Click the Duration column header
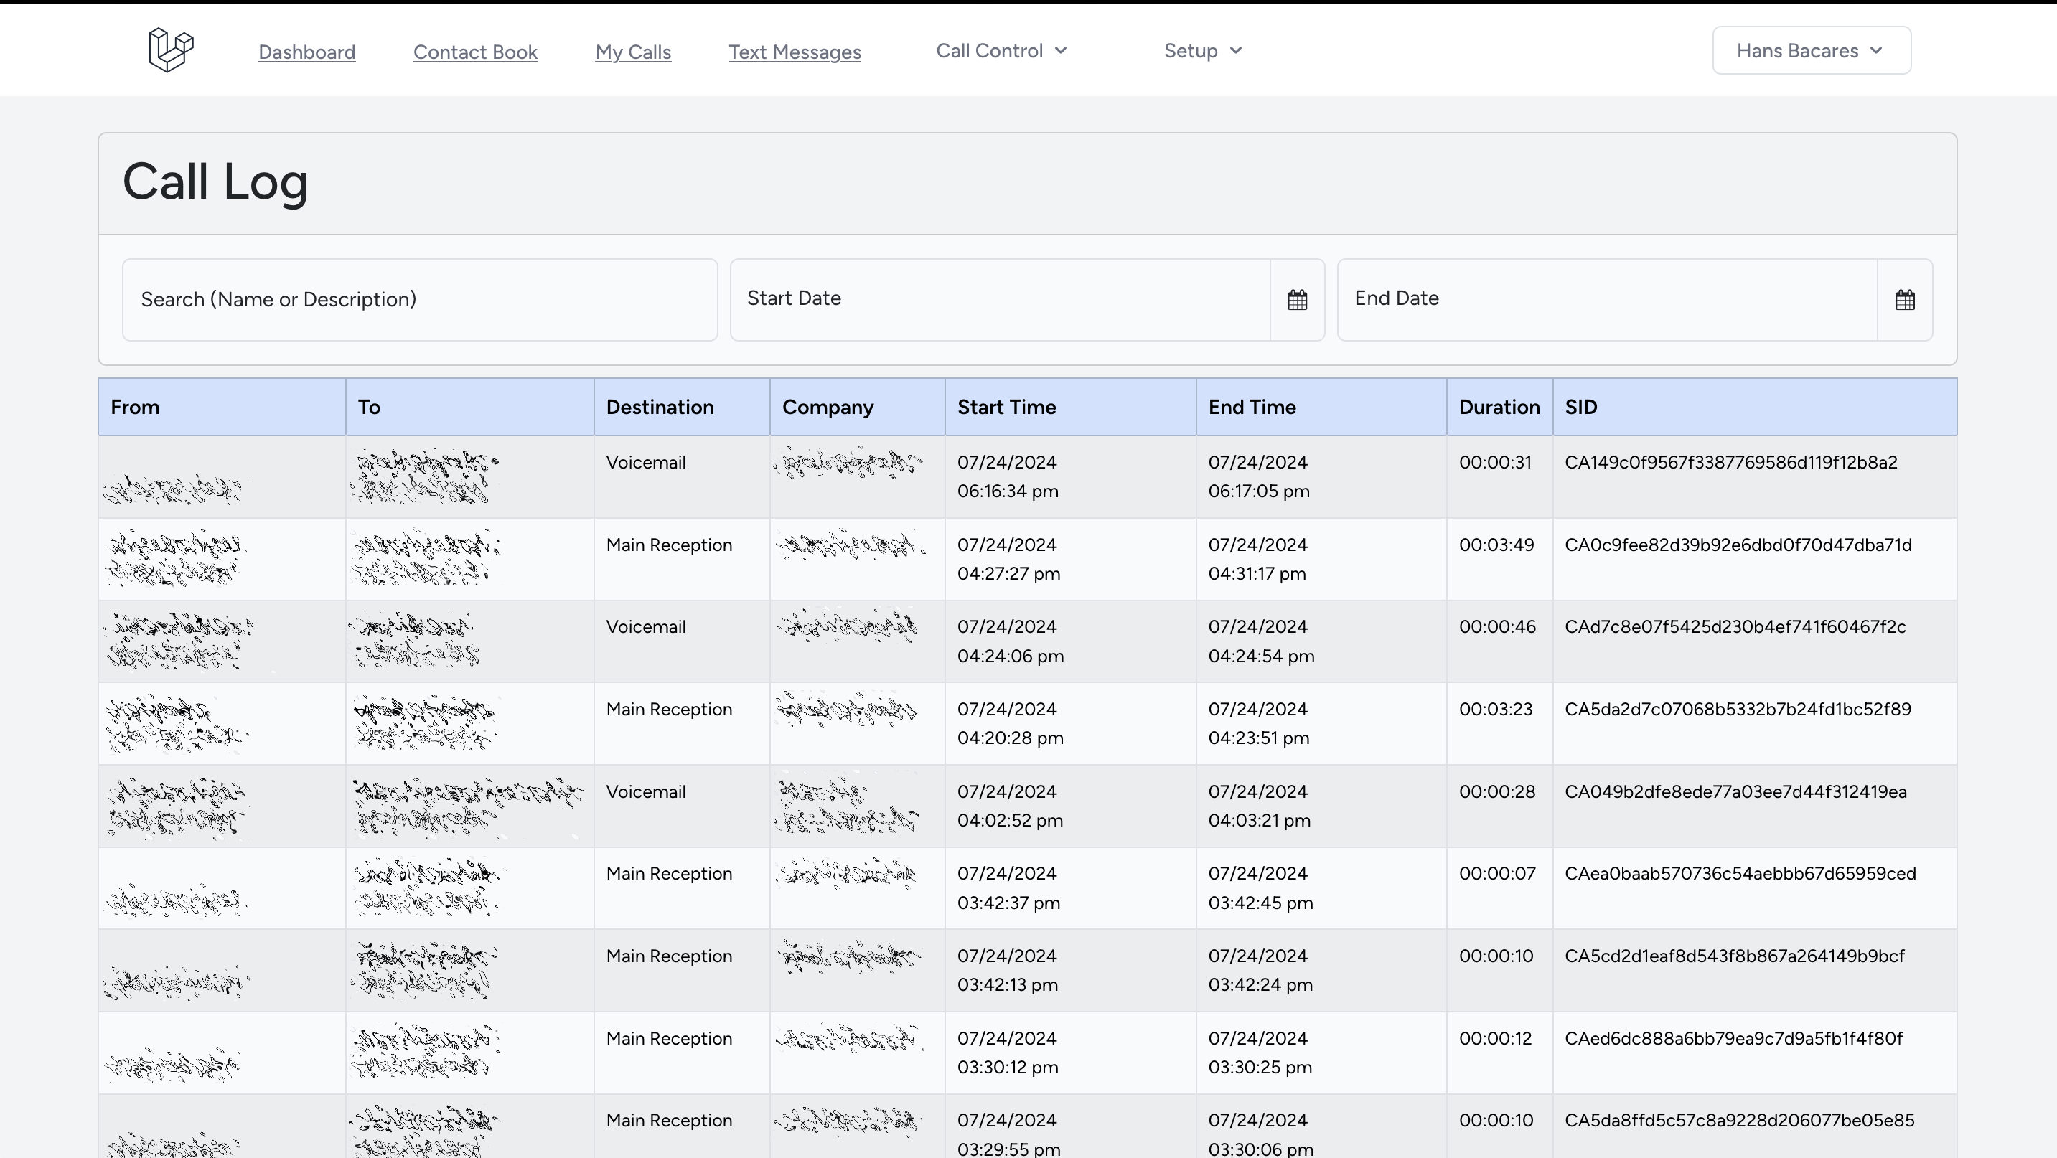The image size is (2057, 1158). click(1499, 407)
